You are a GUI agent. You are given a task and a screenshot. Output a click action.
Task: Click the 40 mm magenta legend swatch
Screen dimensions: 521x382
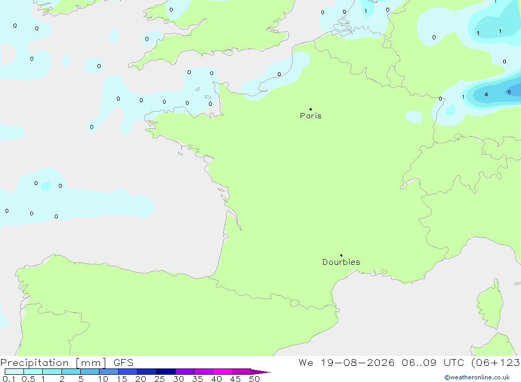(222, 372)
